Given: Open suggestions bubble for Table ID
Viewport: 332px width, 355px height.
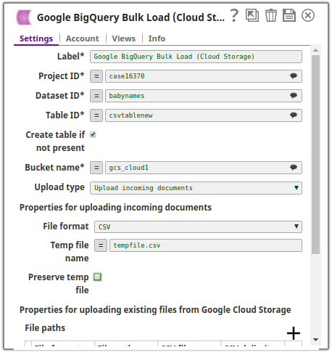Looking at the screenshot, I should coord(294,115).
